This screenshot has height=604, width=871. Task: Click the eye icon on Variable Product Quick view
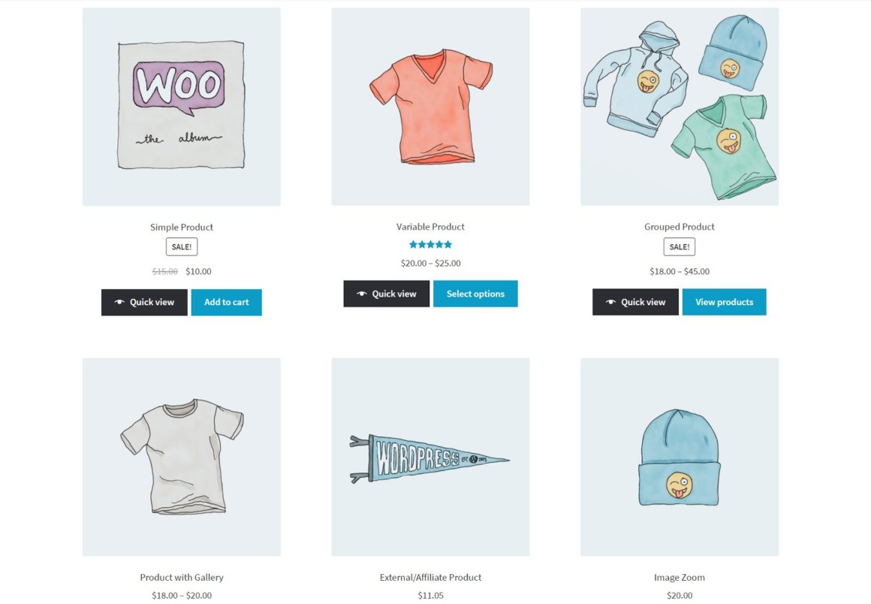click(x=361, y=294)
